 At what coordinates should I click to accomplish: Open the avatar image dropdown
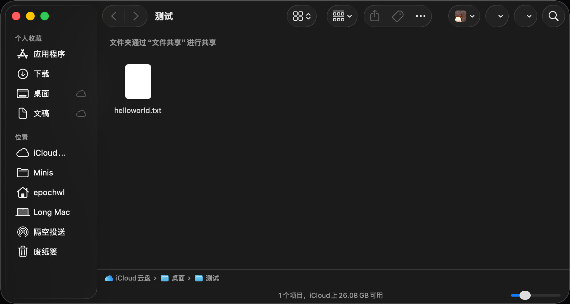coord(464,16)
